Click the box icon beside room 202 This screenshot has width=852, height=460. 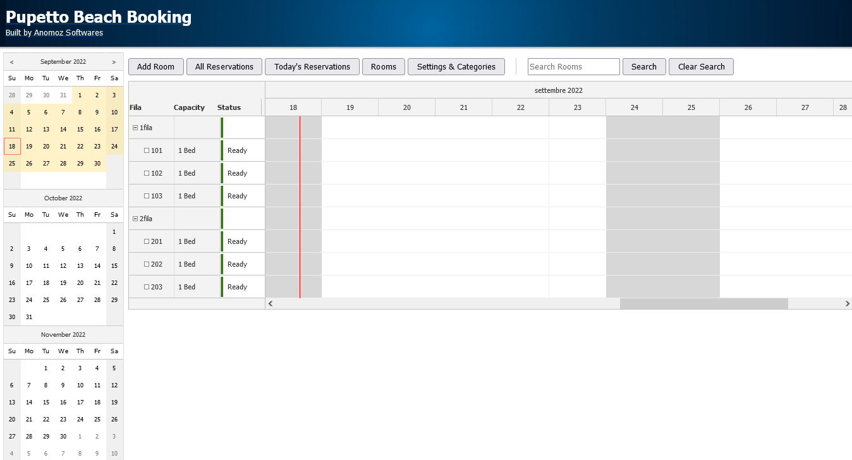147,264
